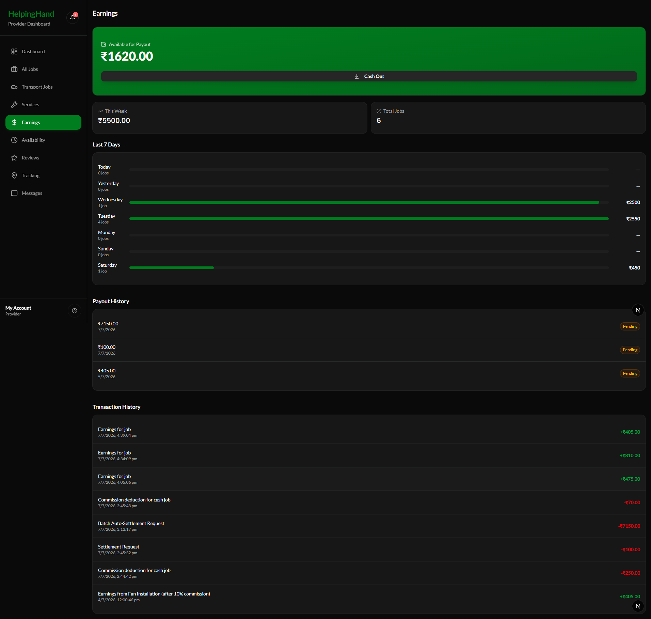Click Earnings for job at 4:05:06 pm

point(369,479)
